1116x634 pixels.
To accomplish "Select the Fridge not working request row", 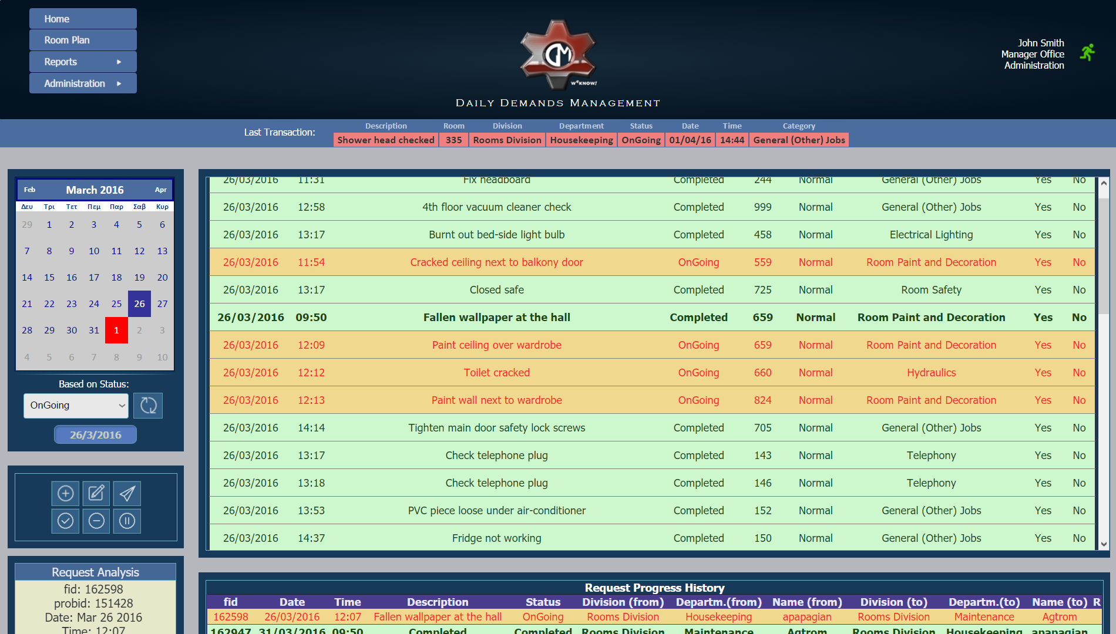I will (x=496, y=538).
